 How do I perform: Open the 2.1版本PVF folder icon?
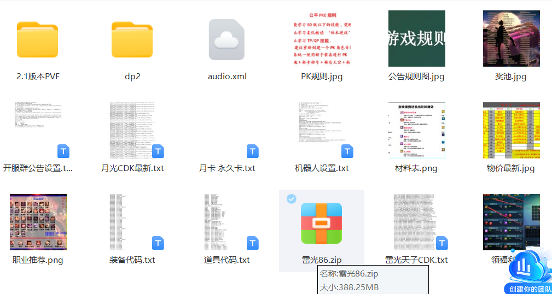pyautogui.click(x=38, y=40)
